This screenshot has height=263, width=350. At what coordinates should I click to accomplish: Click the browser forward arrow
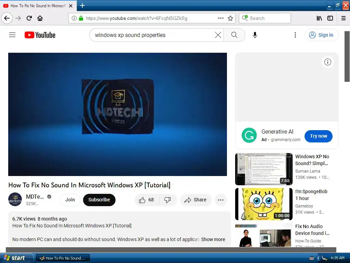click(18, 18)
